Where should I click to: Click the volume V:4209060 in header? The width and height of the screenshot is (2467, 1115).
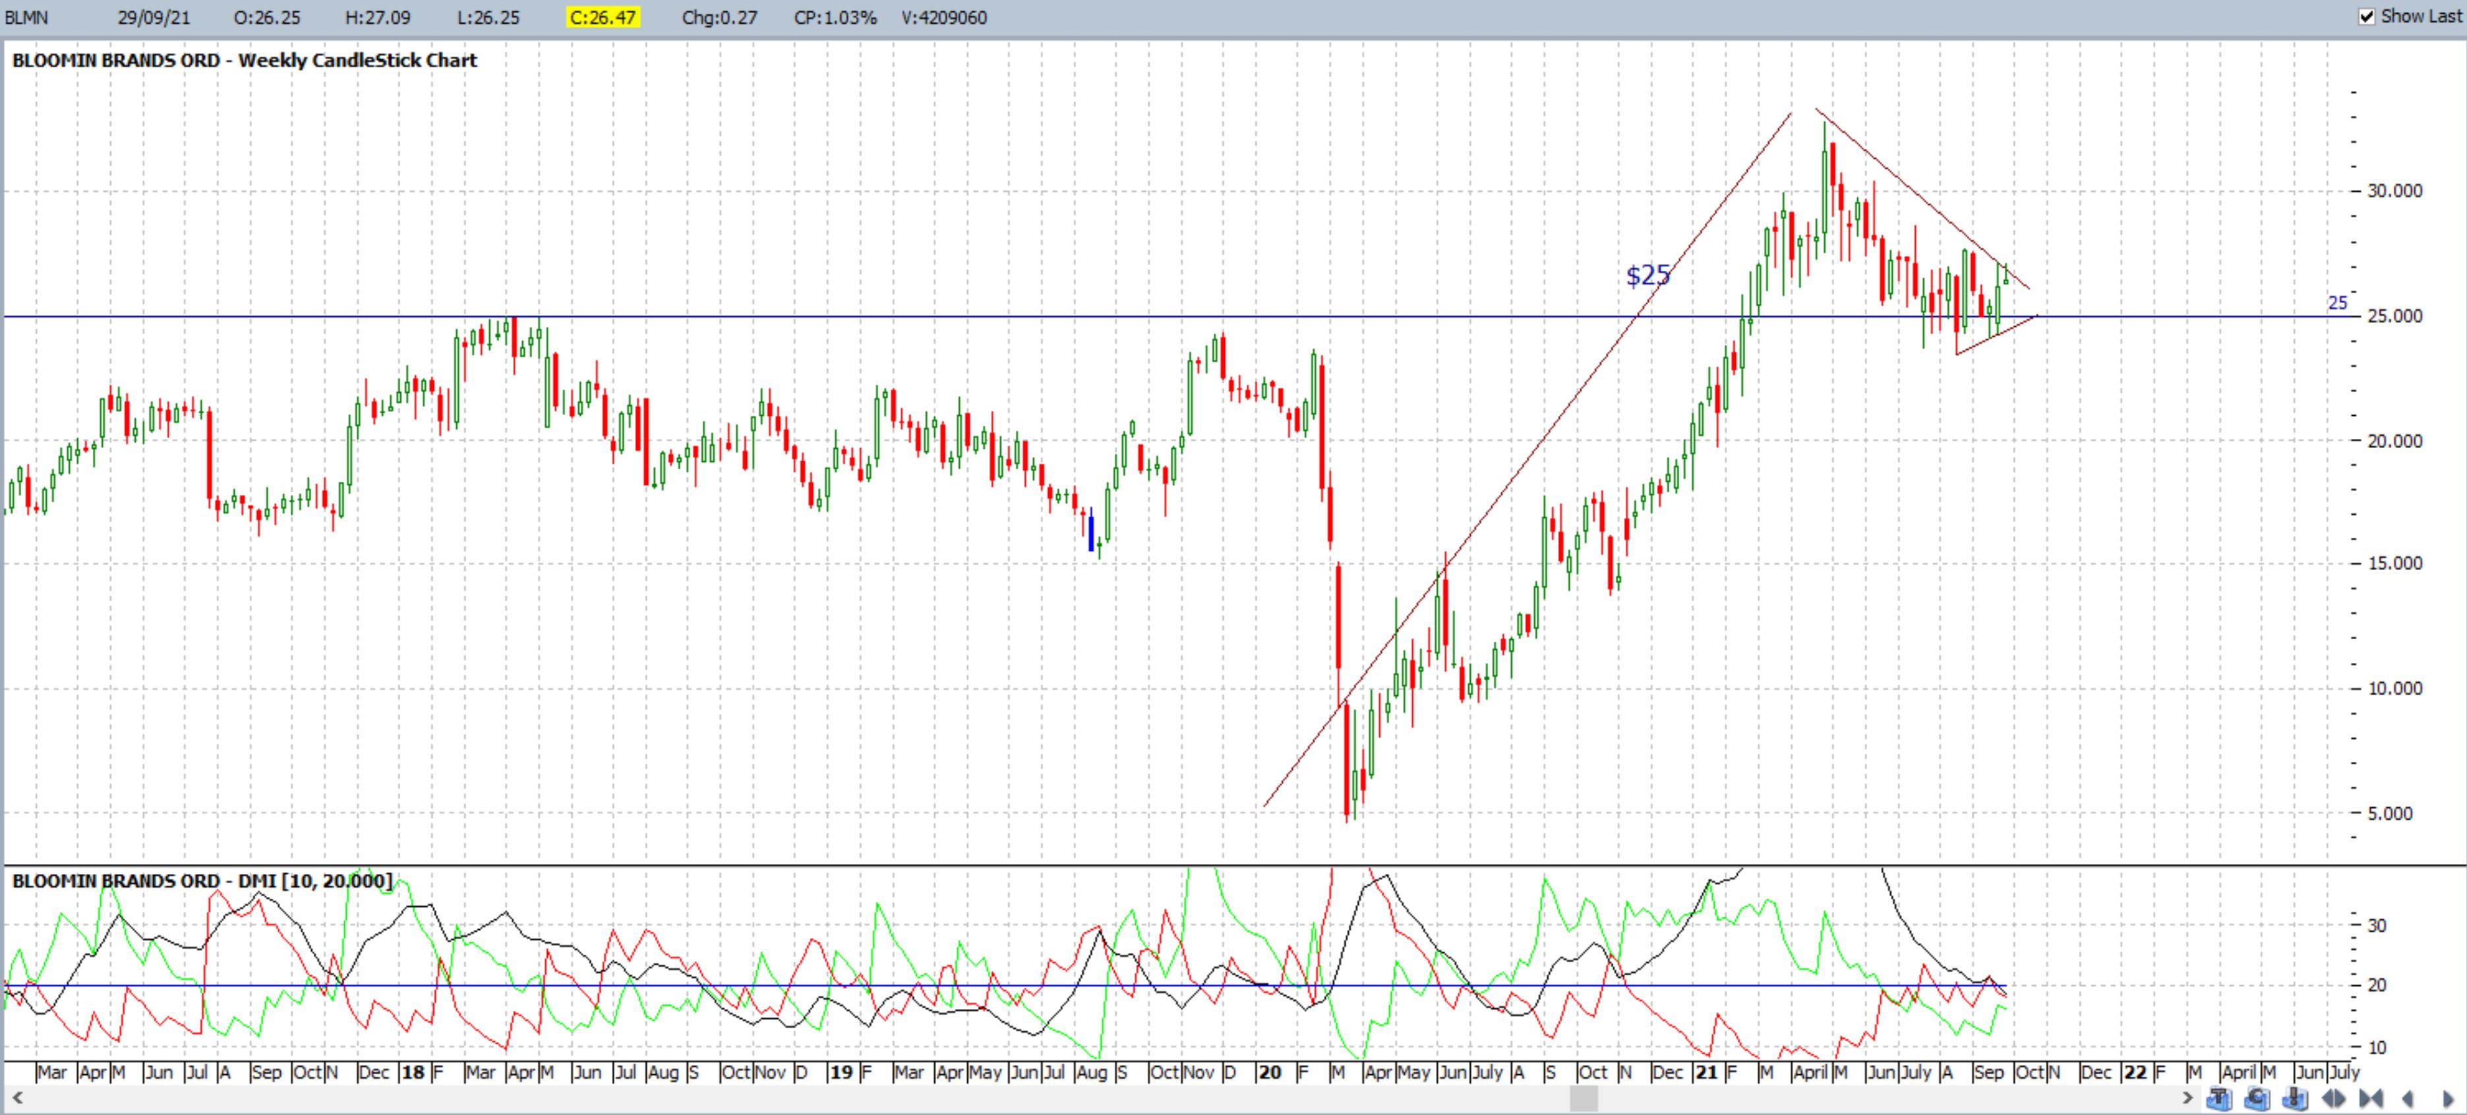(944, 17)
